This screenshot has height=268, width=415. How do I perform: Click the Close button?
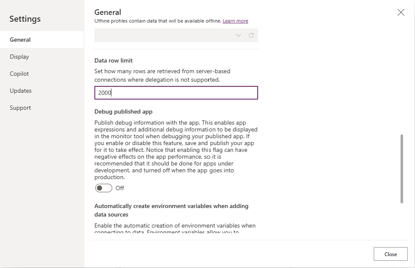coord(390,254)
